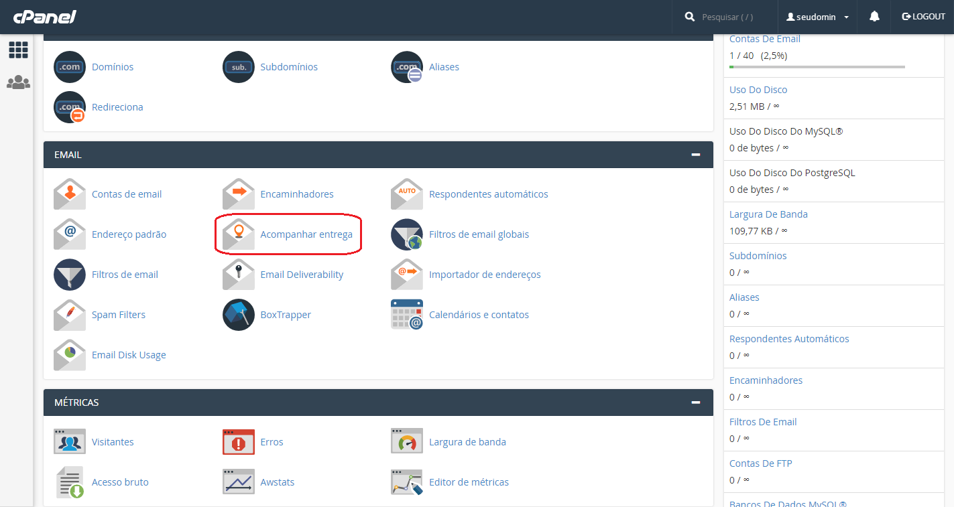
Task: Open the Email Disk Usage link
Action: point(129,355)
